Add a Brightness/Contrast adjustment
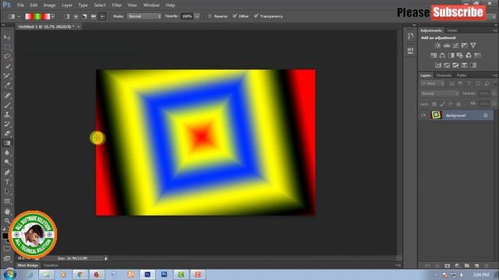The width and height of the screenshot is (499, 280). (x=438, y=46)
